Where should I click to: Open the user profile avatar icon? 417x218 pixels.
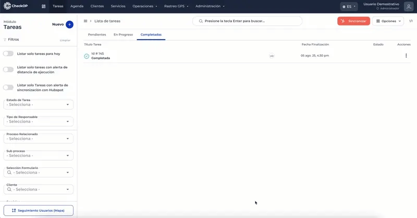click(409, 6)
